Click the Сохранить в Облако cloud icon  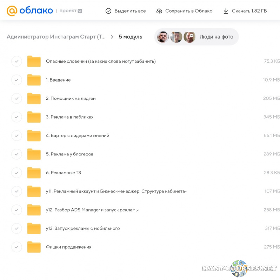tap(159, 11)
